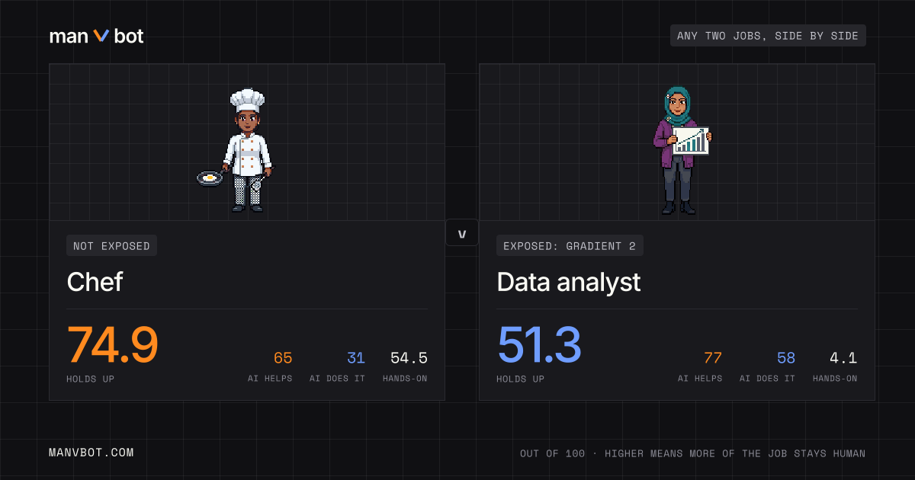Click Chef's "Hands-on" value 54.5
The image size is (915, 480).
409,358
